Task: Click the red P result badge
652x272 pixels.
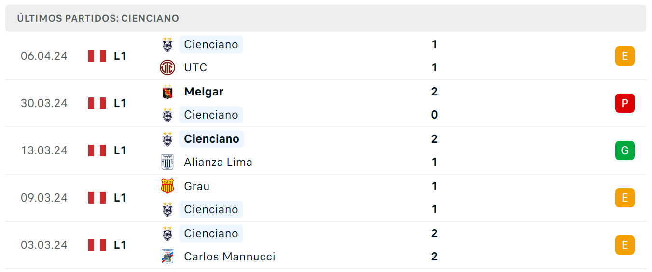Action: tap(625, 103)
